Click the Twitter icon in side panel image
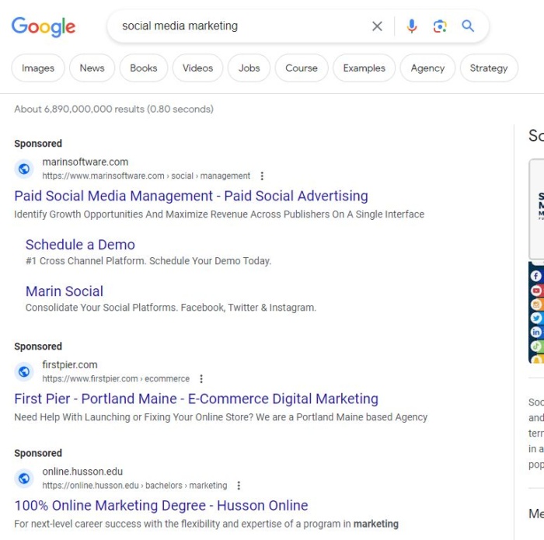544x540 pixels. point(536,318)
